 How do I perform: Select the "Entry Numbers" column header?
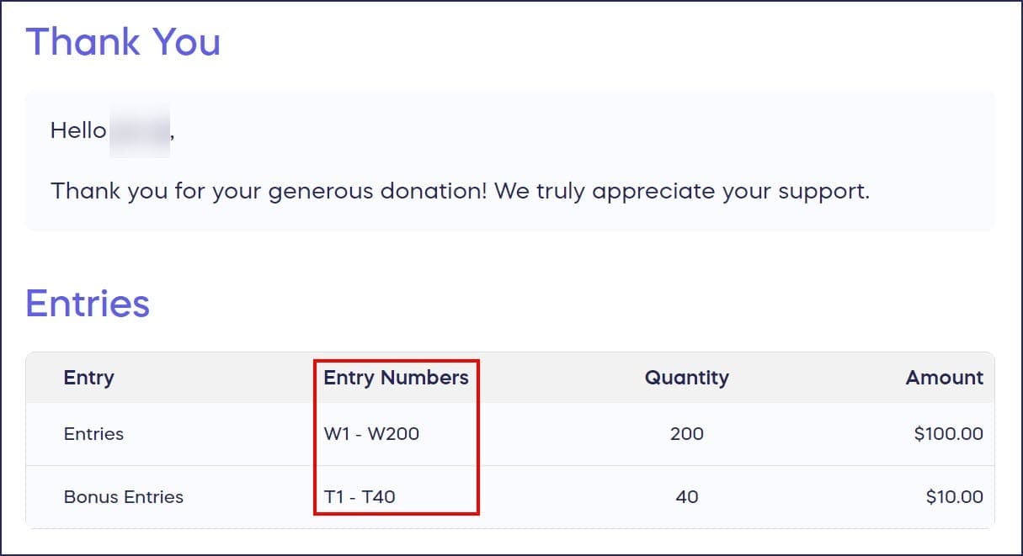pyautogui.click(x=396, y=378)
